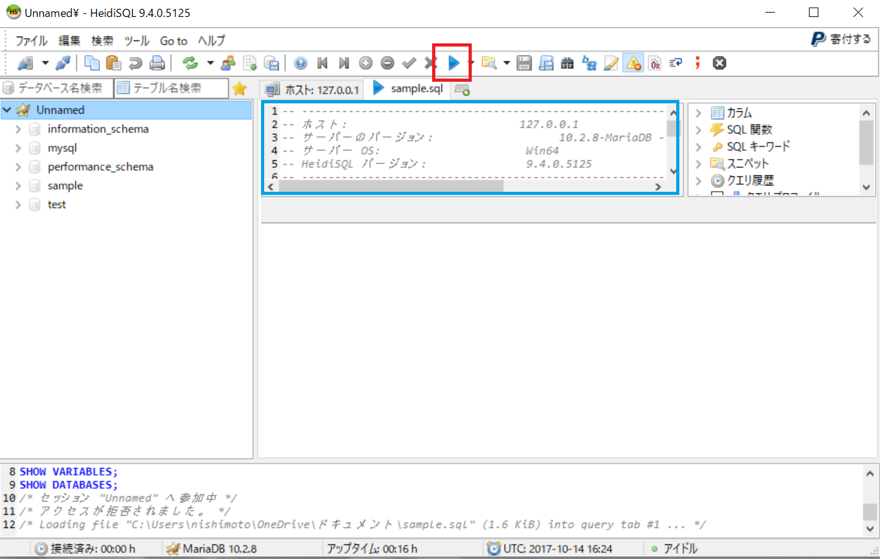Click the paste clipboard icon

click(114, 63)
